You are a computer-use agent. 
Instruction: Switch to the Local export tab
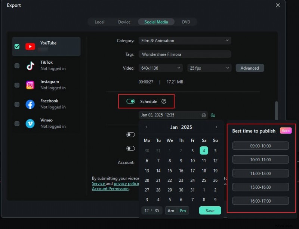coord(99,22)
